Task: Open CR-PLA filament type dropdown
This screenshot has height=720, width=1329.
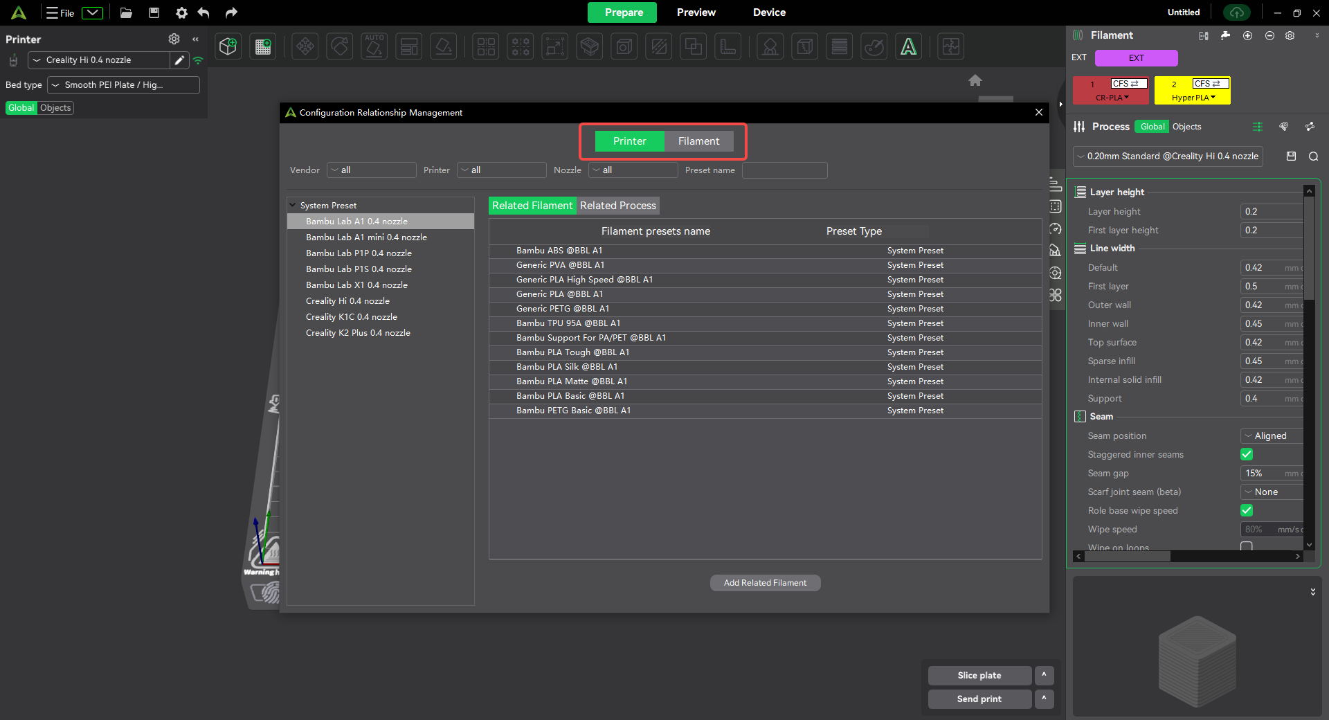Action: coord(1112,98)
